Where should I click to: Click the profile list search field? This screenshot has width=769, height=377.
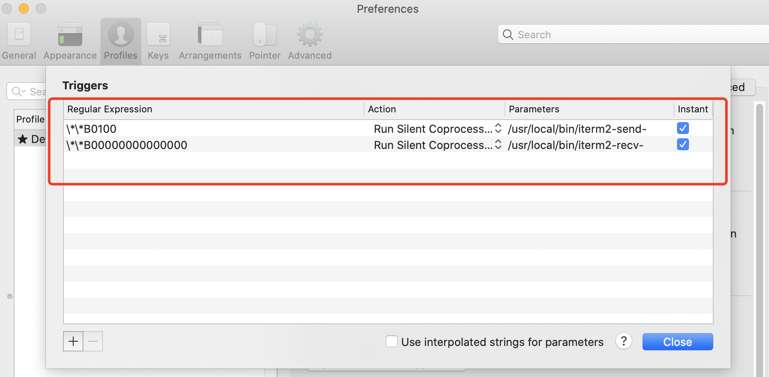pyautogui.click(x=26, y=91)
